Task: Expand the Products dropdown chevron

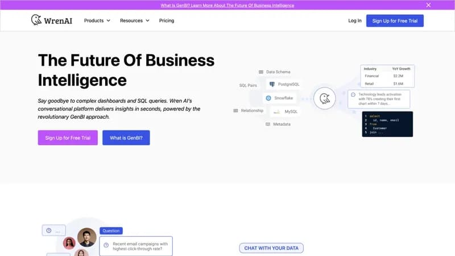Action: pyautogui.click(x=108, y=20)
